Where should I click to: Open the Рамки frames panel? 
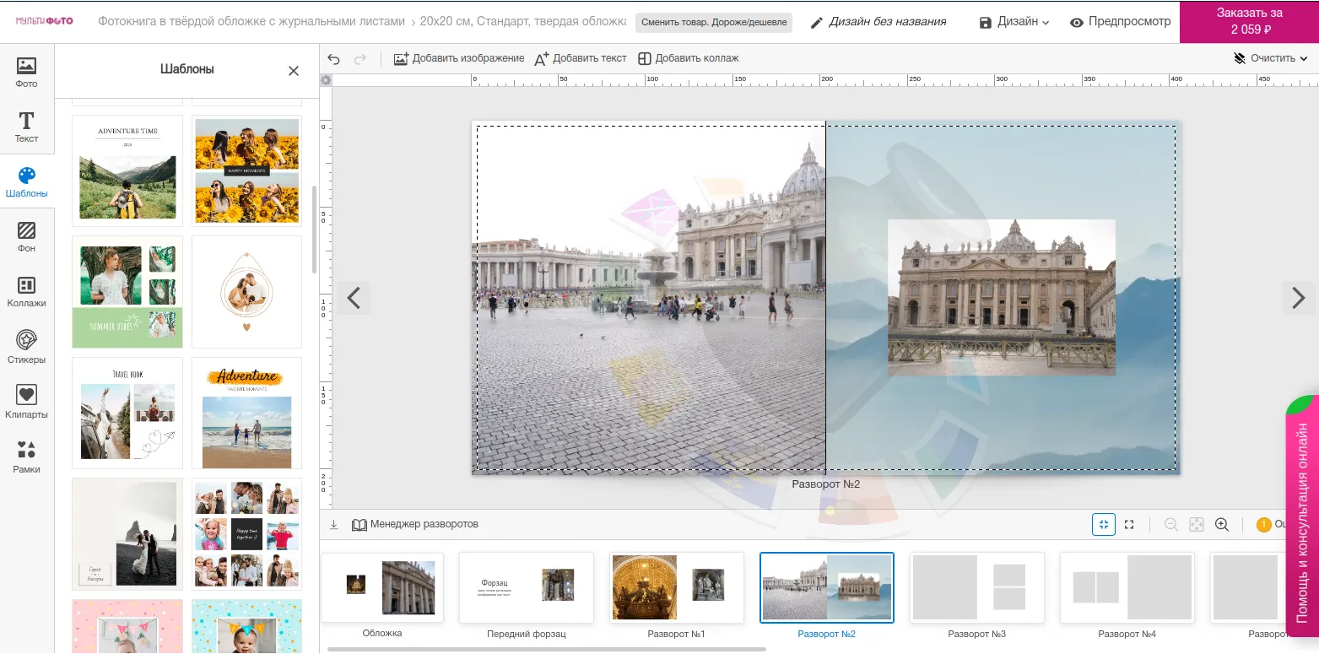[x=26, y=457]
